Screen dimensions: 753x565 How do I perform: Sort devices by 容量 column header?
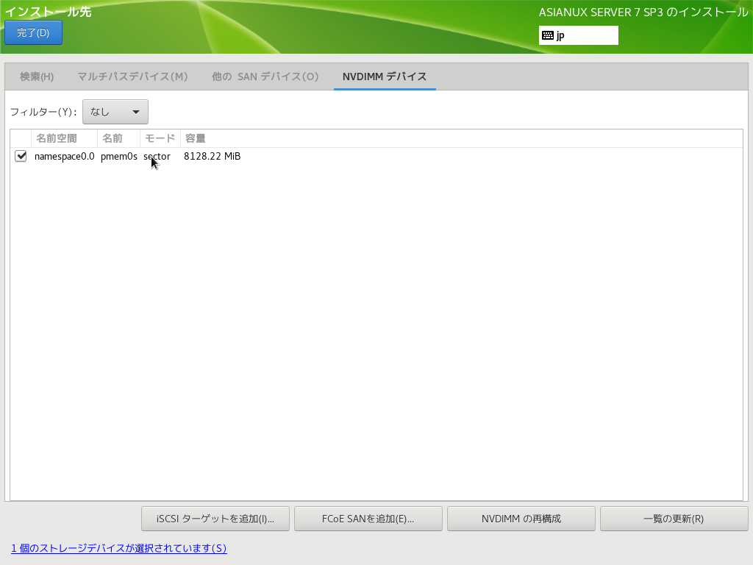point(196,138)
